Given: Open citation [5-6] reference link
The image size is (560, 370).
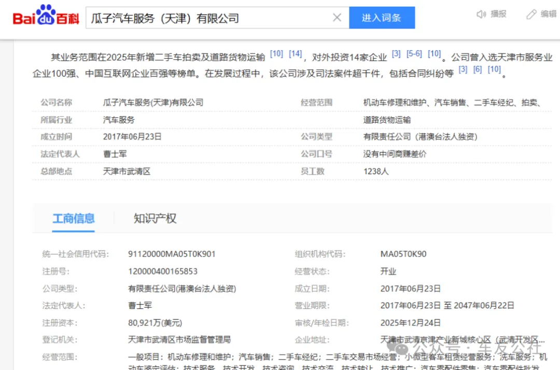Looking at the screenshot, I should click(414, 54).
